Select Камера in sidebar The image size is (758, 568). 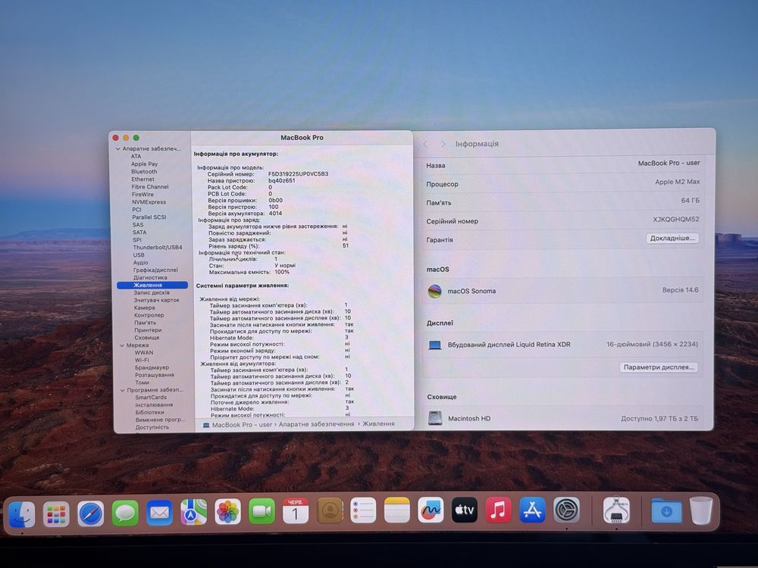[x=145, y=307]
